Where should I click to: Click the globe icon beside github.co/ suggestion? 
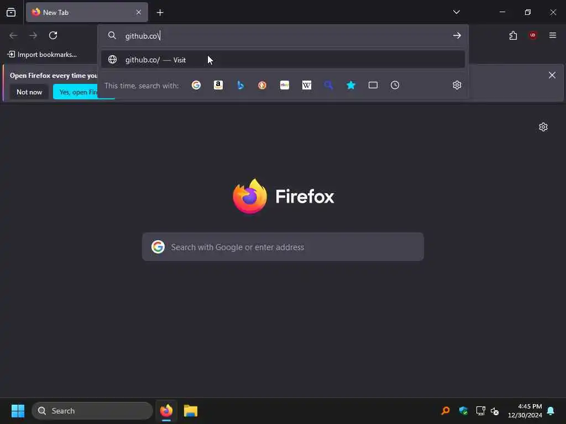(113, 60)
